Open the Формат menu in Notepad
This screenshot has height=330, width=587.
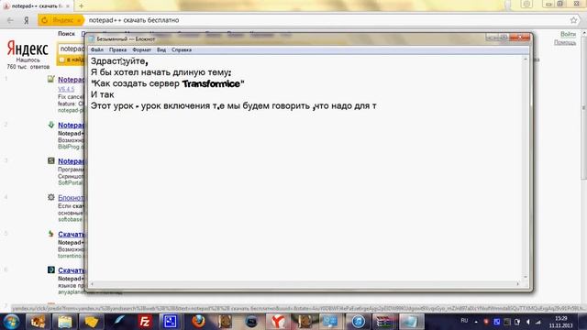pyautogui.click(x=141, y=49)
